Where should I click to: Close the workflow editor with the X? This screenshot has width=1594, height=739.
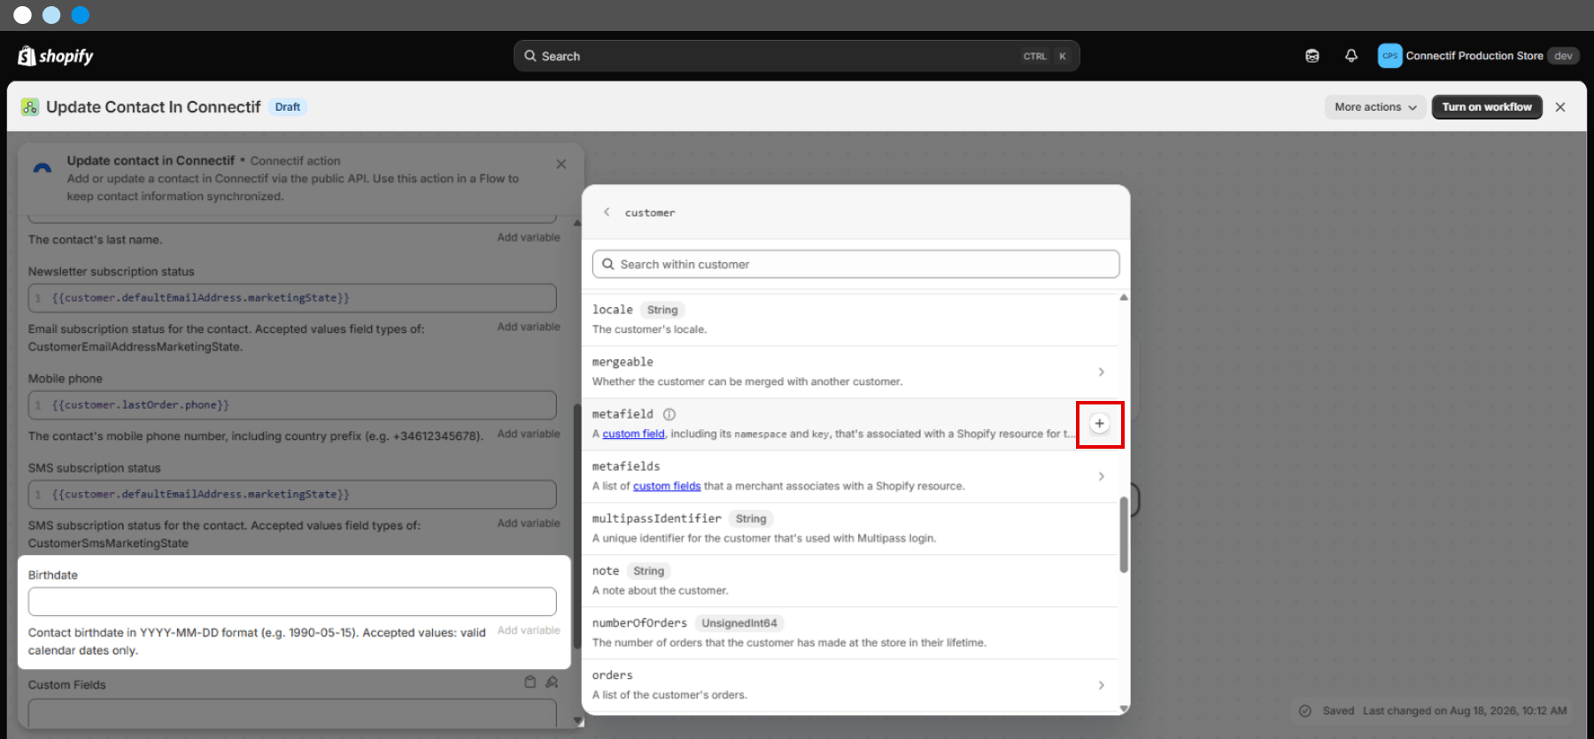tap(1560, 107)
